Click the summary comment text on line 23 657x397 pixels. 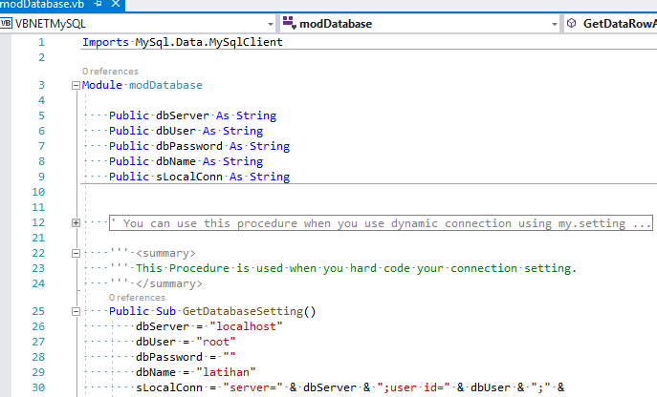(356, 268)
